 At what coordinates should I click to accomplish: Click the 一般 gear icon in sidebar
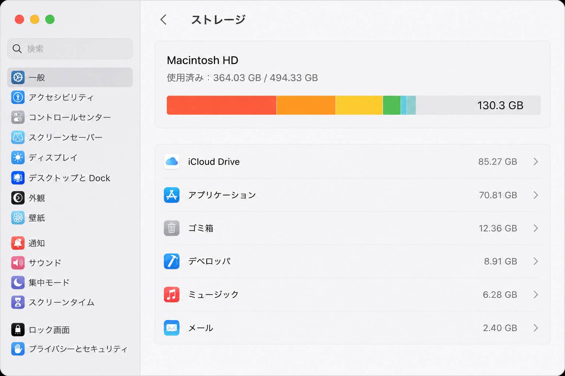coord(18,77)
